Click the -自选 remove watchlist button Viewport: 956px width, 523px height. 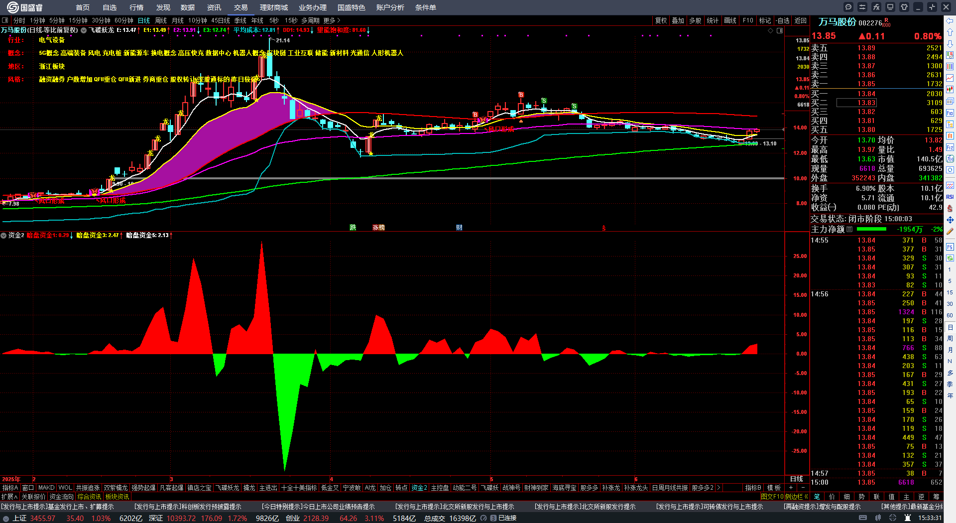point(782,20)
